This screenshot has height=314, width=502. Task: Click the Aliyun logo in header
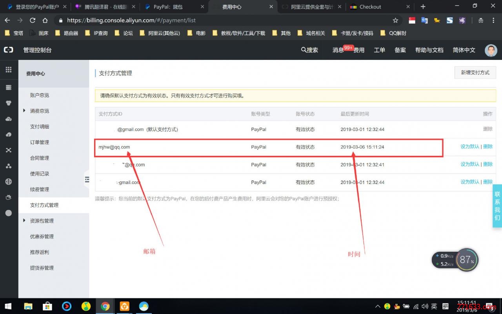pyautogui.click(x=8, y=50)
